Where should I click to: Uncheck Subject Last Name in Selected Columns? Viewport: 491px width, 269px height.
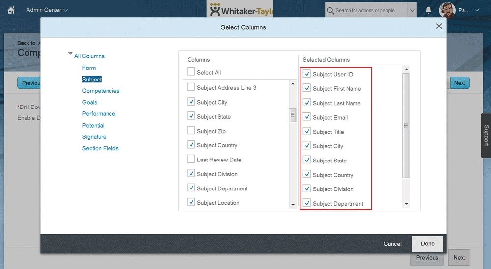point(307,103)
